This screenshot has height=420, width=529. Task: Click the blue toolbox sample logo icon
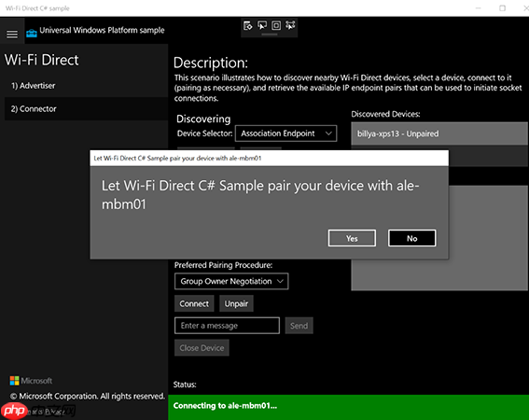32,33
